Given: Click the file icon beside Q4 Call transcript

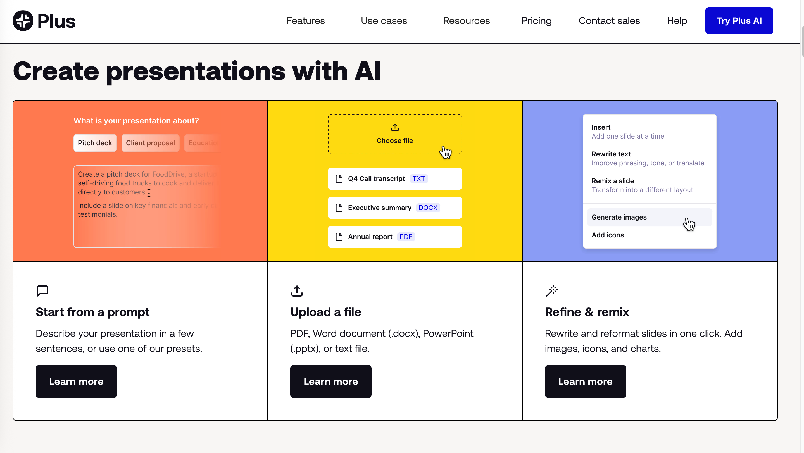Looking at the screenshot, I should tap(339, 179).
